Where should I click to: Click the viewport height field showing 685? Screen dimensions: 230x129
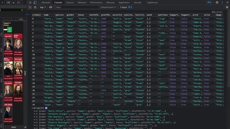[x=19, y=3]
